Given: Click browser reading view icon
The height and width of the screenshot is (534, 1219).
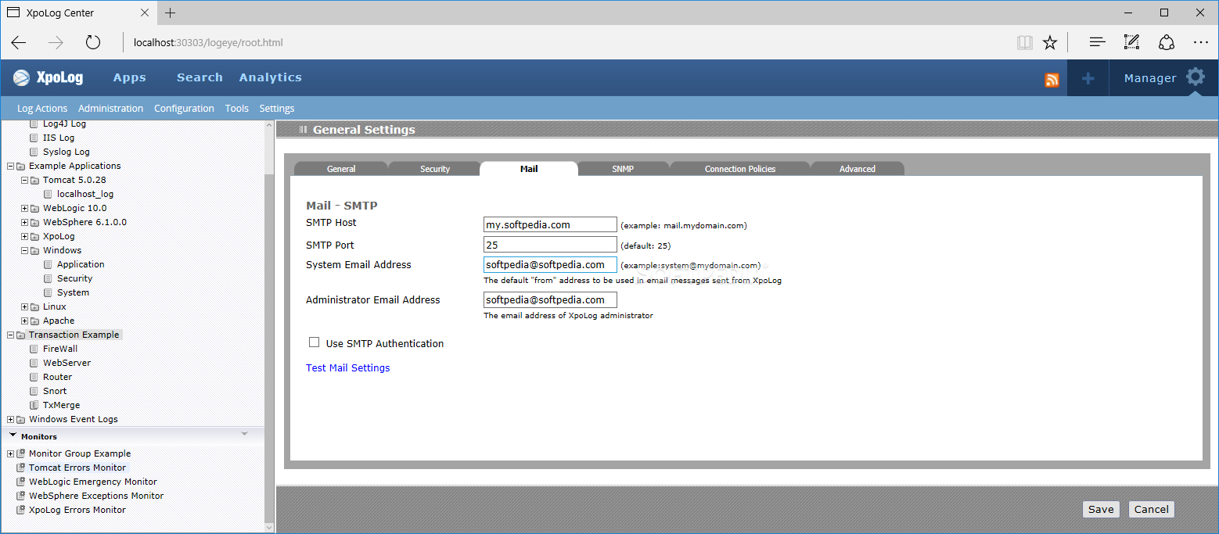Looking at the screenshot, I should [1024, 42].
